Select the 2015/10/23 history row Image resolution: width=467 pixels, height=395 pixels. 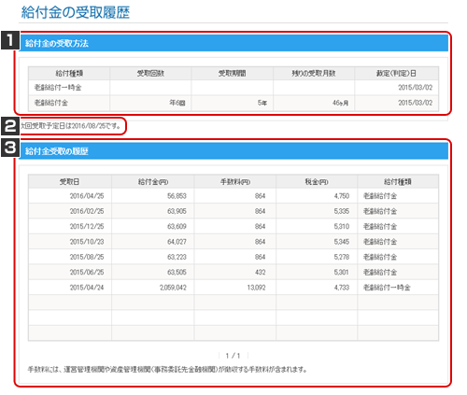point(233,242)
